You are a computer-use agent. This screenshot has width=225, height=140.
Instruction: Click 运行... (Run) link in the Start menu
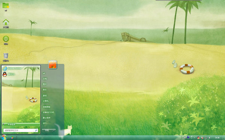point(45,123)
